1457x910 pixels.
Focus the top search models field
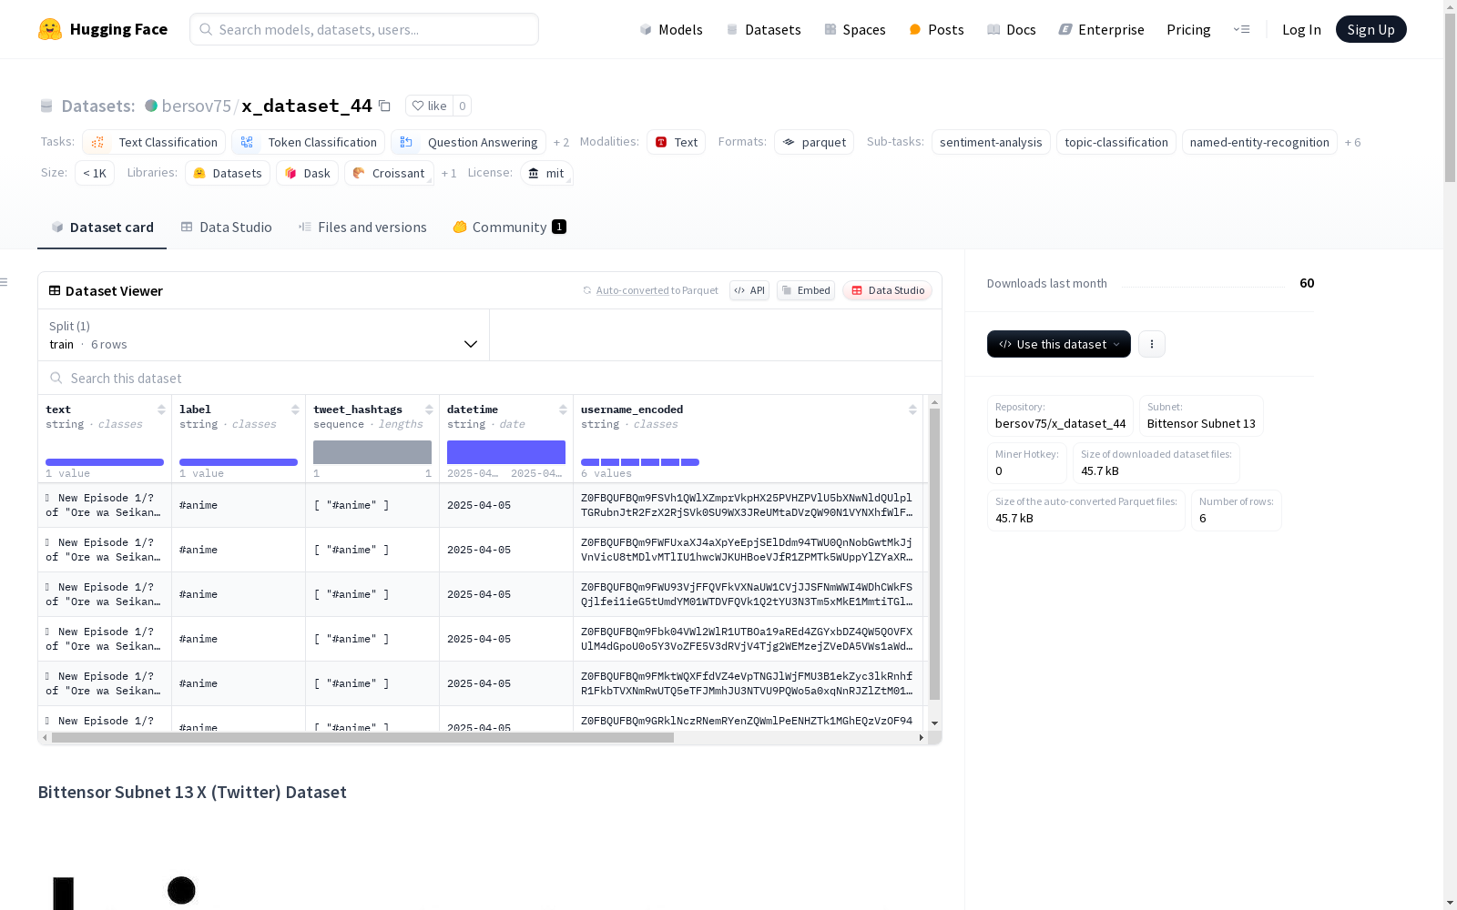coord(364,29)
